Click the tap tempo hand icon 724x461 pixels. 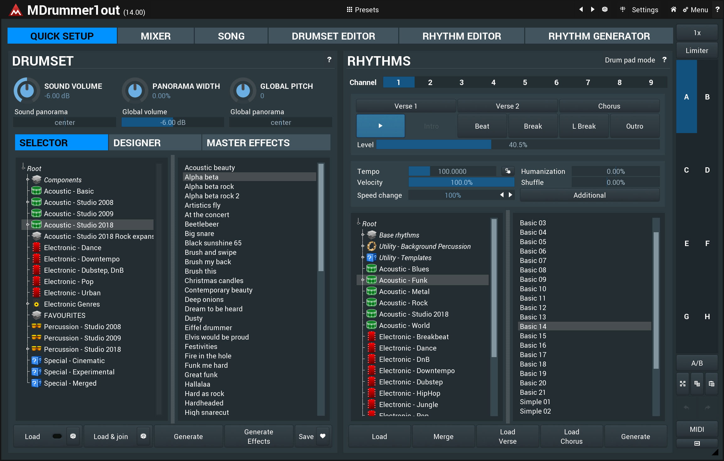(508, 171)
